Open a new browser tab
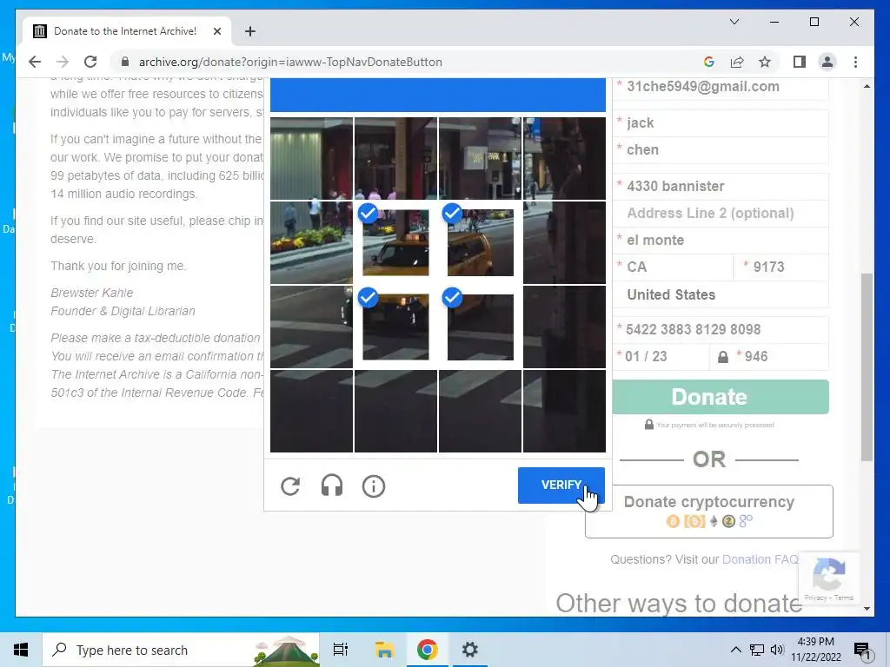The height and width of the screenshot is (667, 890). (250, 31)
